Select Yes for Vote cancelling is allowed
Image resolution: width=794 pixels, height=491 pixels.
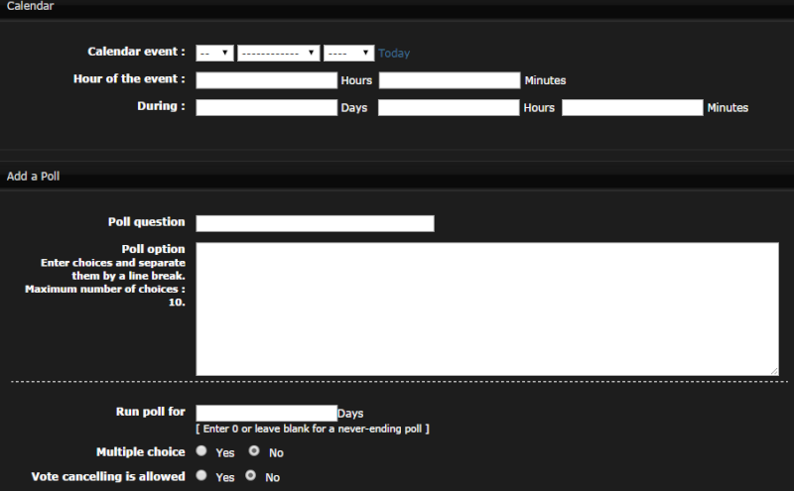pos(201,475)
